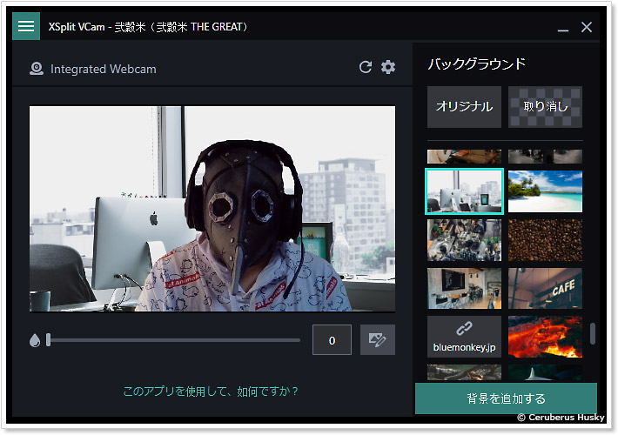
Task: Choose the 取り消し background removal option
Action: (545, 107)
